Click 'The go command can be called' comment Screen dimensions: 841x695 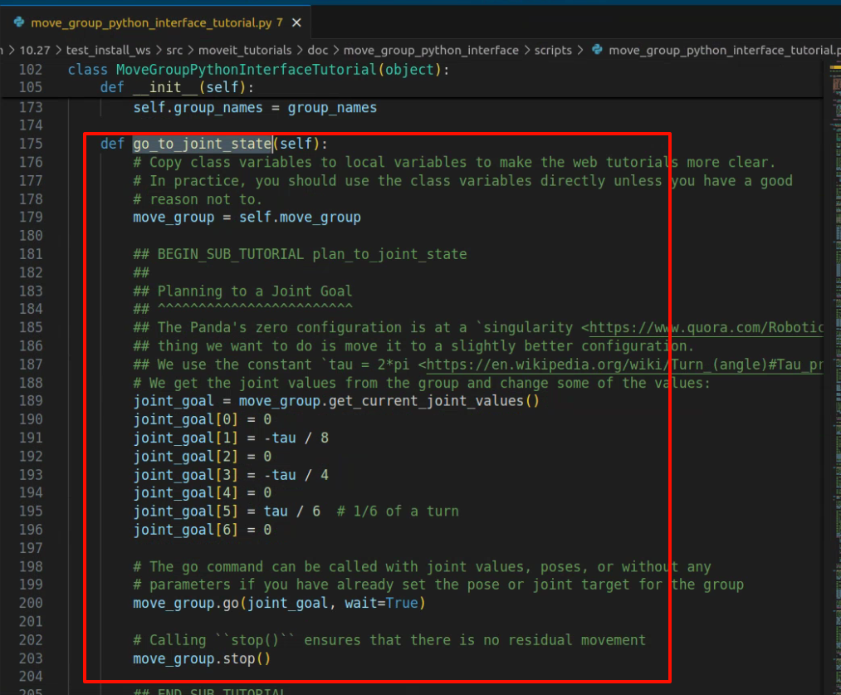(422, 567)
